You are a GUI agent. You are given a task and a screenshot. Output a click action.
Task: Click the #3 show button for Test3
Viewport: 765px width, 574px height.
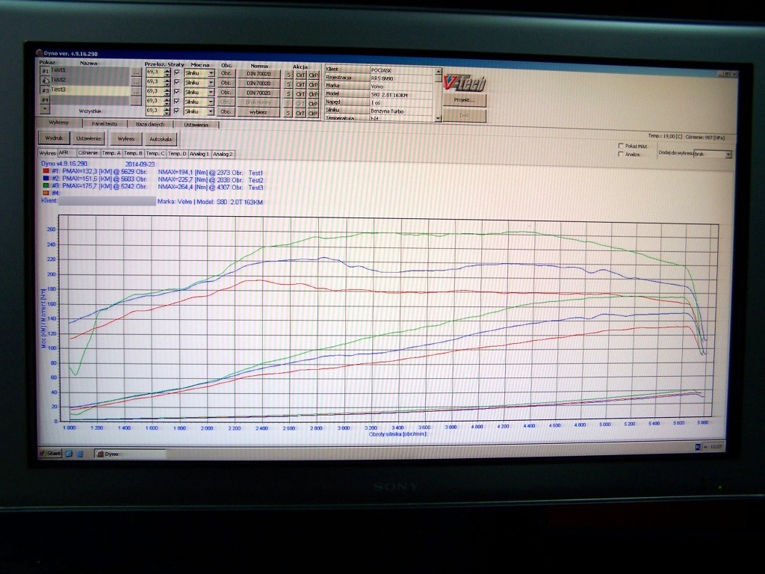pyautogui.click(x=45, y=90)
